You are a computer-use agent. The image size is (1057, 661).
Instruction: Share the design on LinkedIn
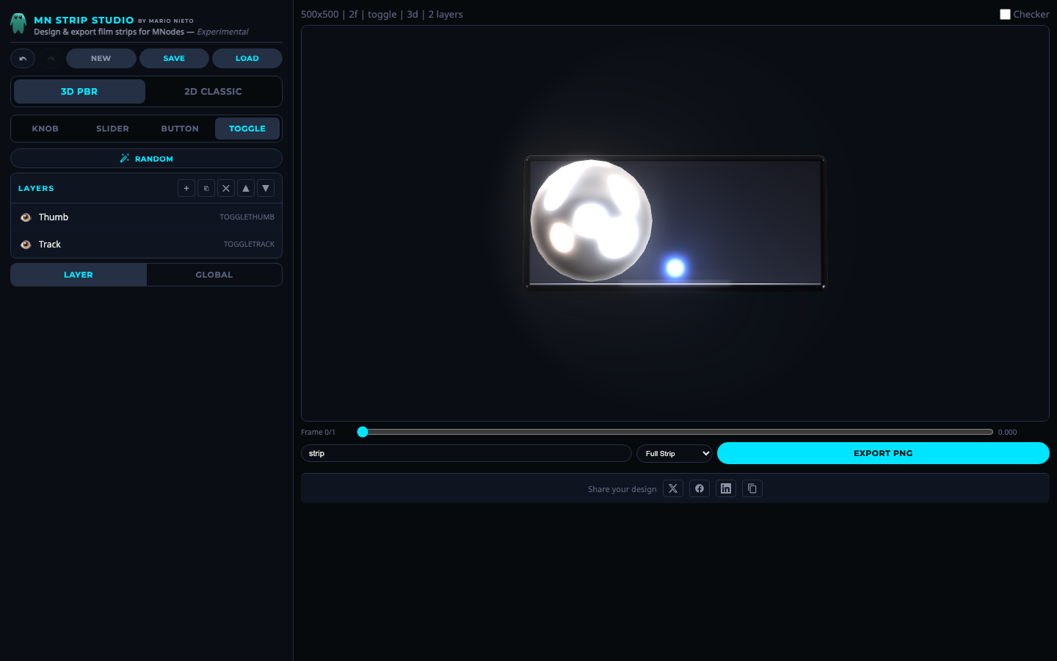(726, 488)
